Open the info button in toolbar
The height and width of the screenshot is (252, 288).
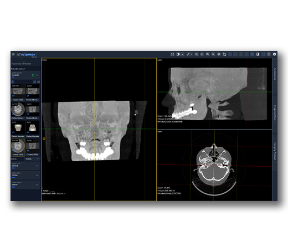275,54
